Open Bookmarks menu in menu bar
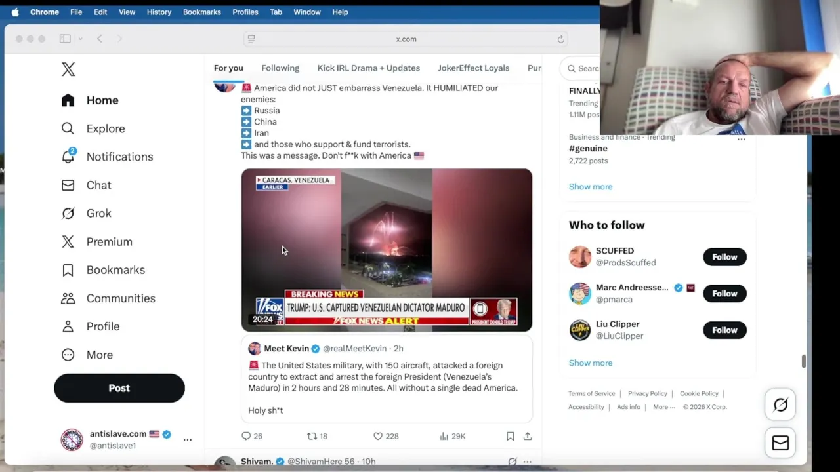 coord(201,12)
